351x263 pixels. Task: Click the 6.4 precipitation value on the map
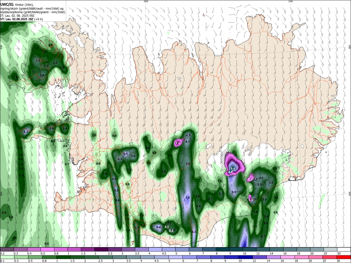pos(158,227)
